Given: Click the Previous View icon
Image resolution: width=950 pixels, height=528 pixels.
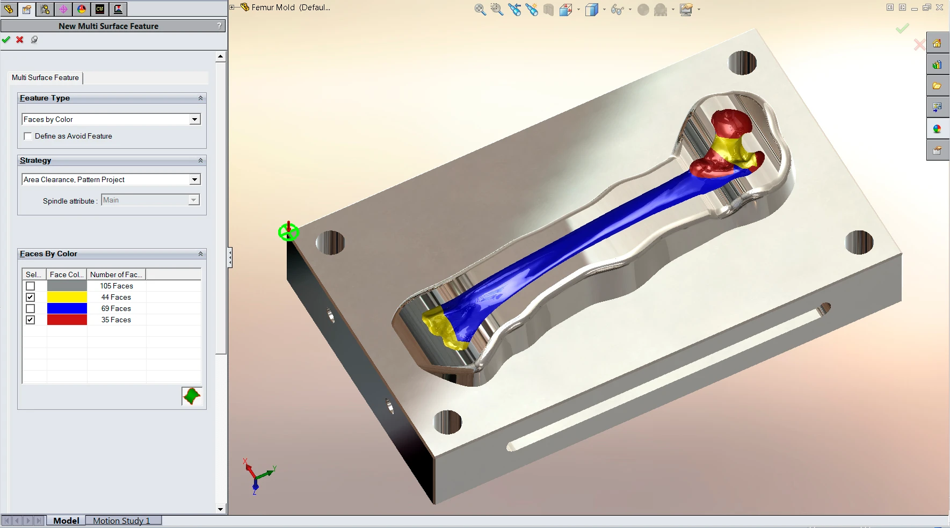Looking at the screenshot, I should (514, 10).
